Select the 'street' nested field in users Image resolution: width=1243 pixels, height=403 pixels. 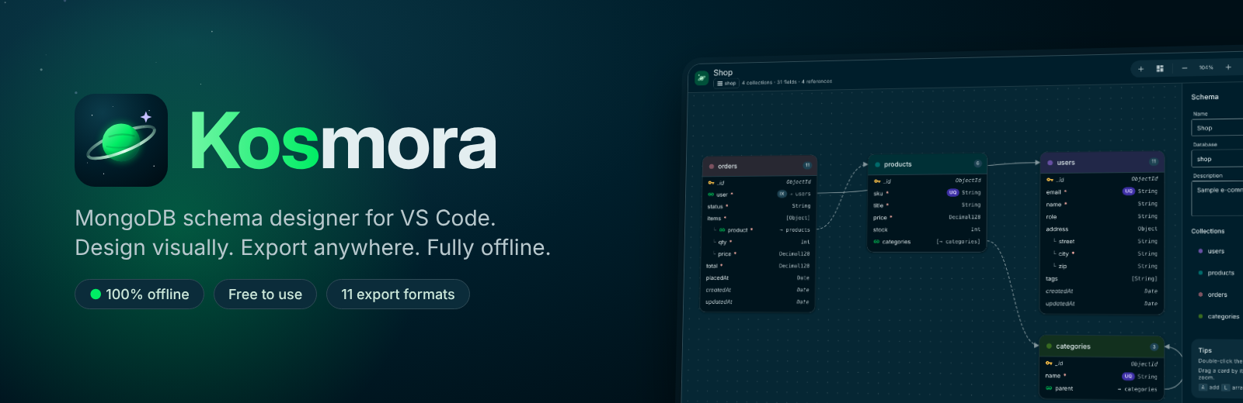click(1102, 242)
